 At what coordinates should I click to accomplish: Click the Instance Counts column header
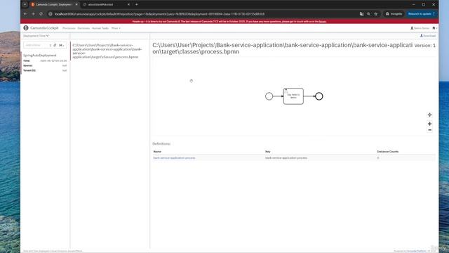pyautogui.click(x=388, y=151)
